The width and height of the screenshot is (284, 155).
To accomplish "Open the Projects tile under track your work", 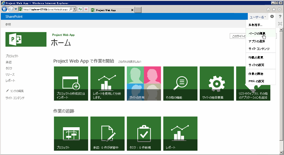I will pos(71,134).
